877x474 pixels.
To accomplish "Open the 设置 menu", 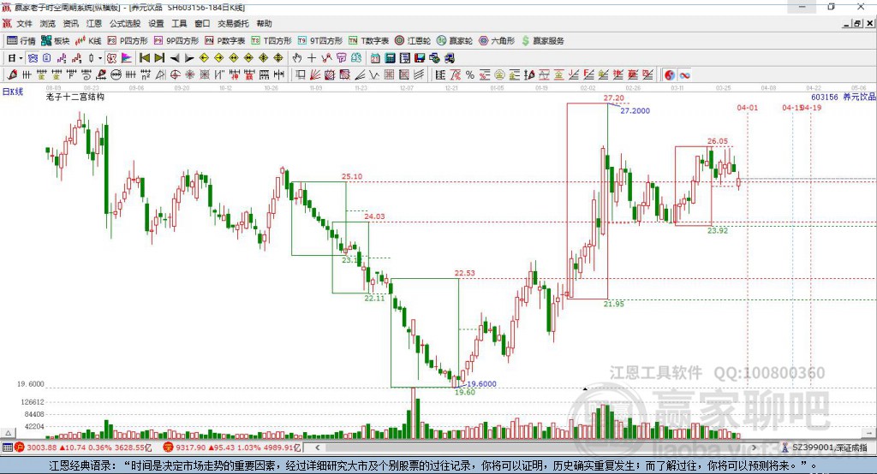I will pos(156,23).
